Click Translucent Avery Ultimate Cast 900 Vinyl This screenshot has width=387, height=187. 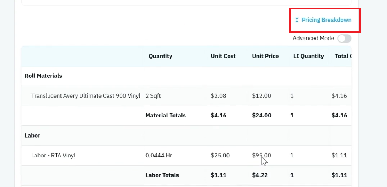point(86,96)
